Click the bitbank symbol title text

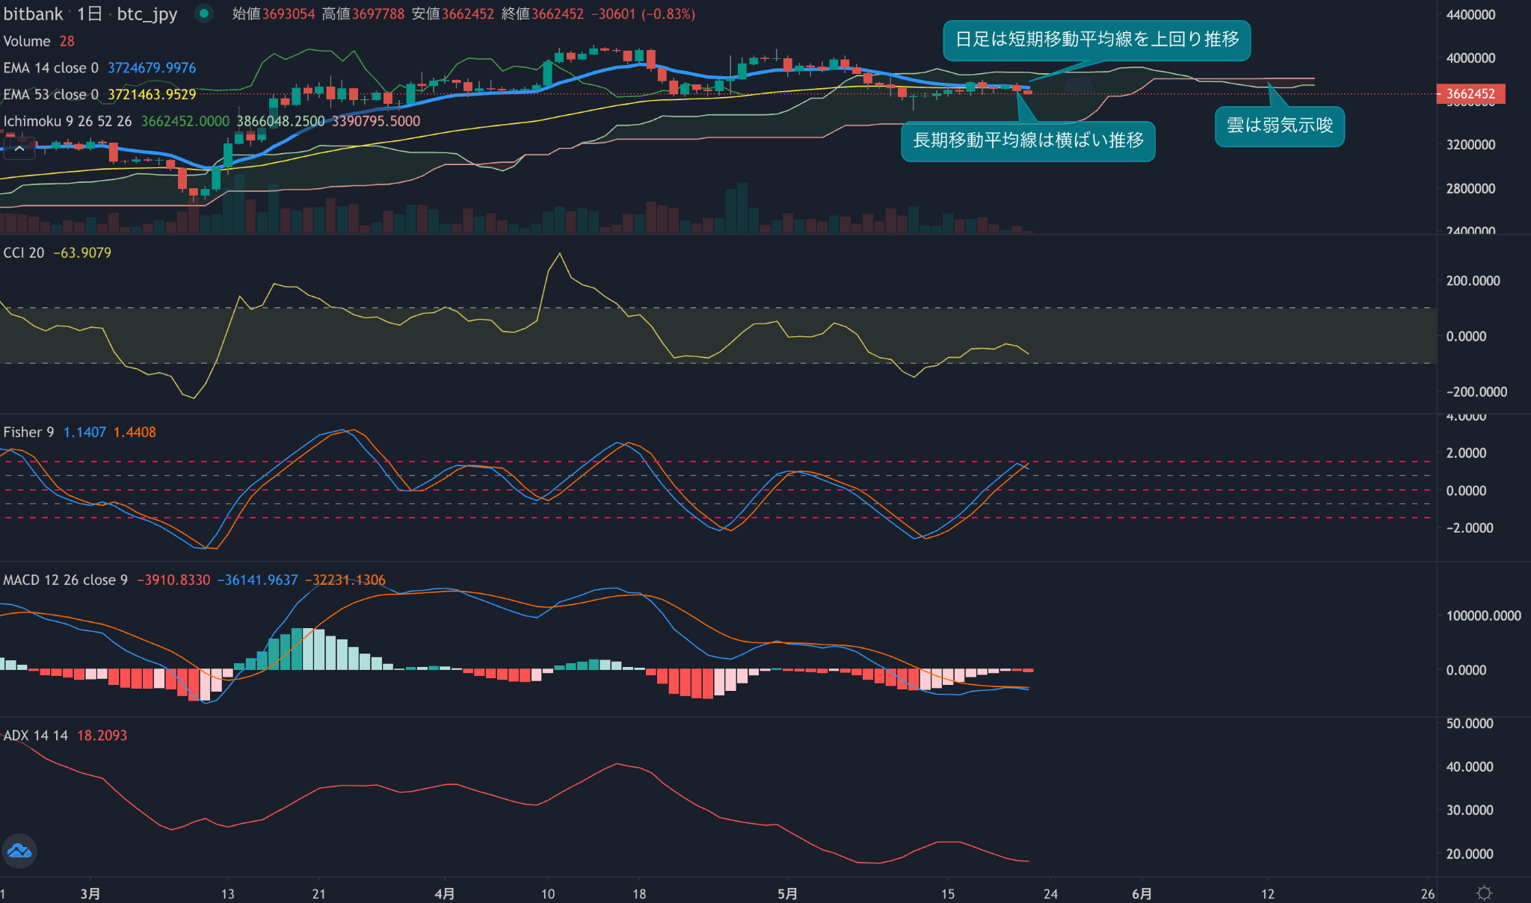click(x=34, y=14)
